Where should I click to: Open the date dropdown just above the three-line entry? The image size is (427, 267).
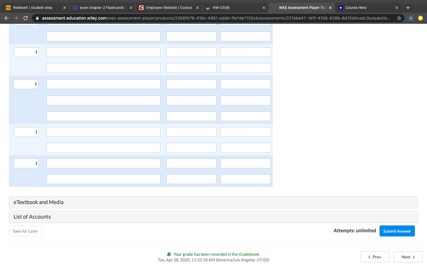(x=26, y=52)
